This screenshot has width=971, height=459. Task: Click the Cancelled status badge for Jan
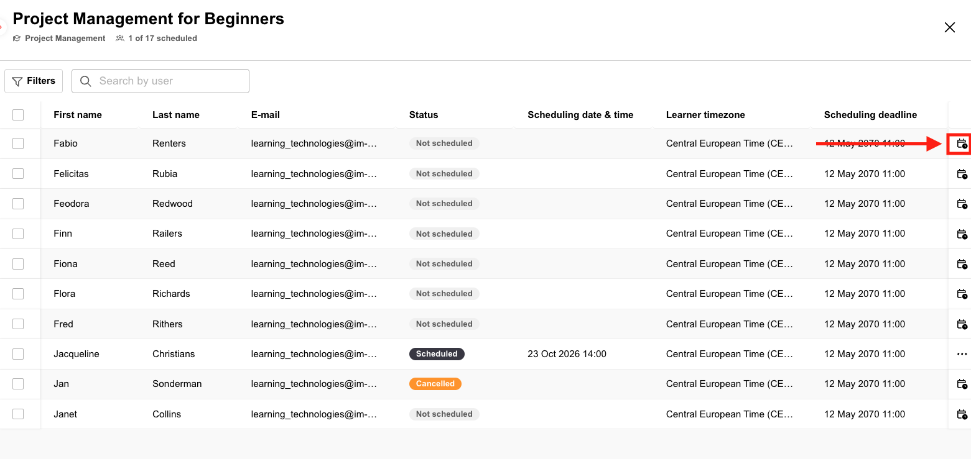click(x=435, y=384)
